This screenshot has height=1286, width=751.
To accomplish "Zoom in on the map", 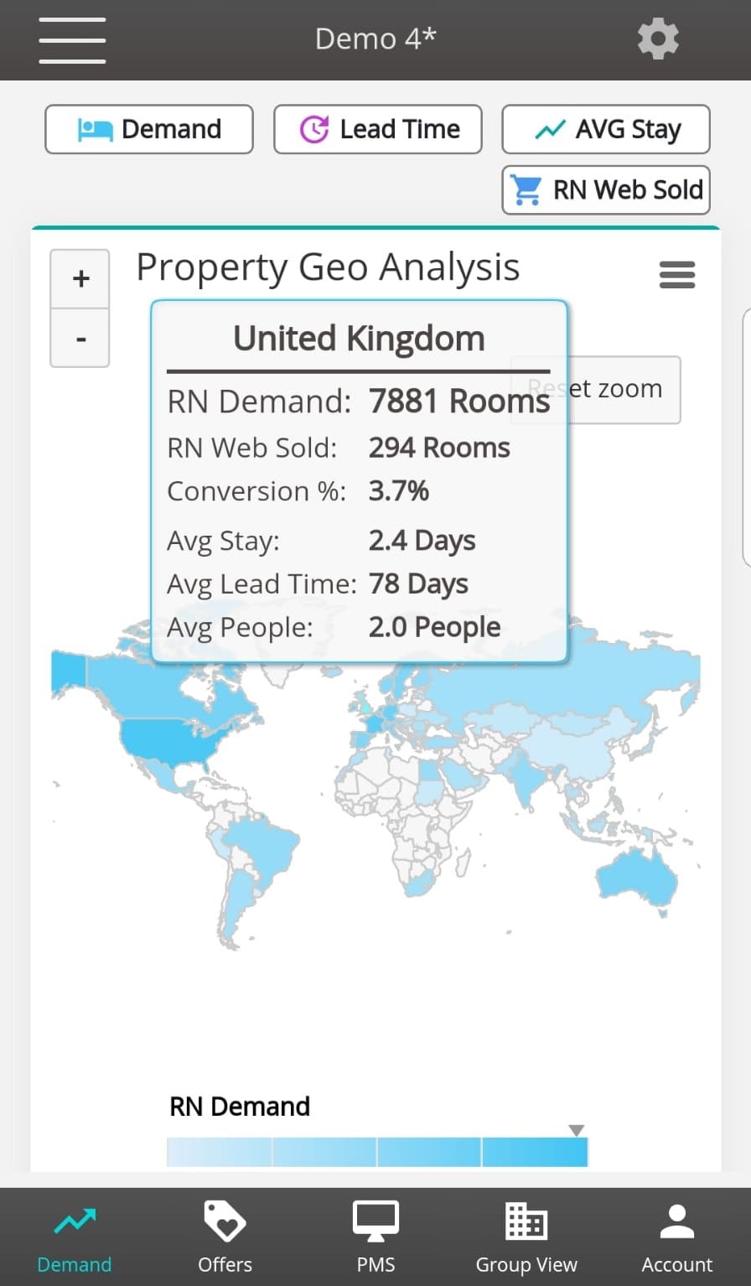I will coord(80,279).
